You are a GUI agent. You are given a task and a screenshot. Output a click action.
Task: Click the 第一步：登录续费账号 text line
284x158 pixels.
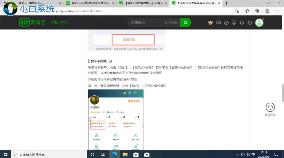127,86
